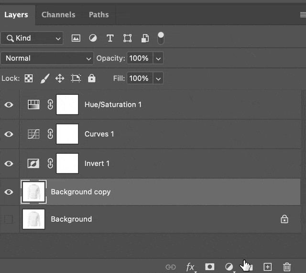Create new layer plus icon

268,267
